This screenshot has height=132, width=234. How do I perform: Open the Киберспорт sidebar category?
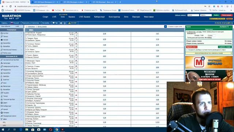coord(7,106)
